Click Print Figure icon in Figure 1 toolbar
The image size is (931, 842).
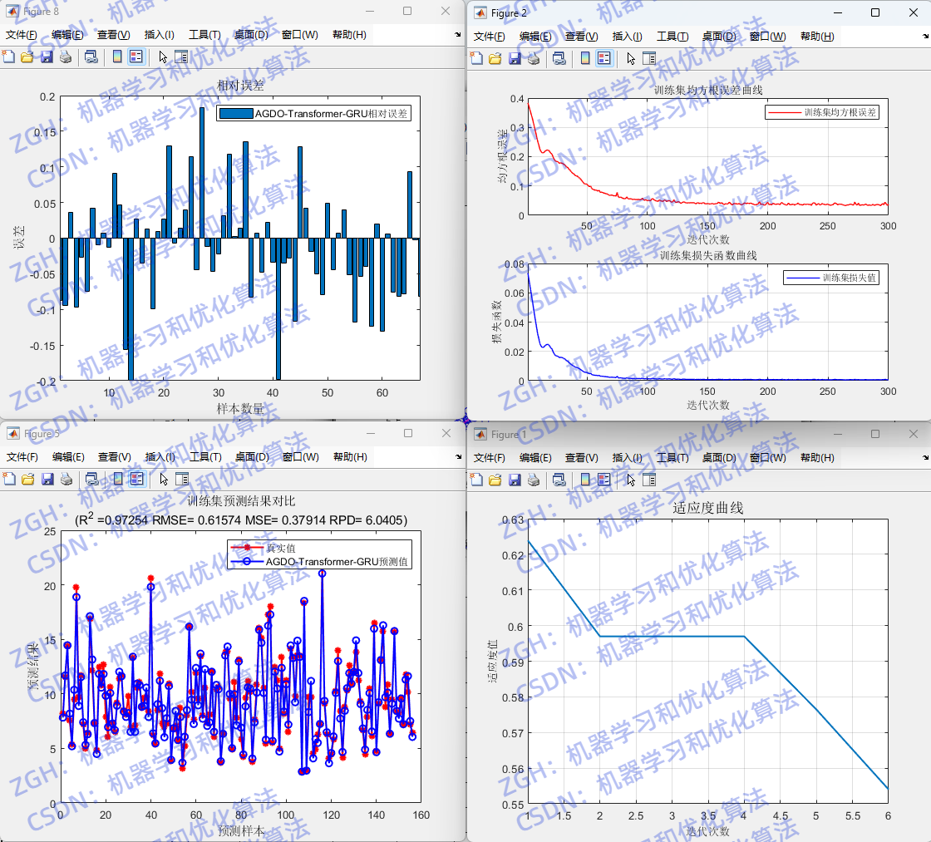pyautogui.click(x=534, y=480)
